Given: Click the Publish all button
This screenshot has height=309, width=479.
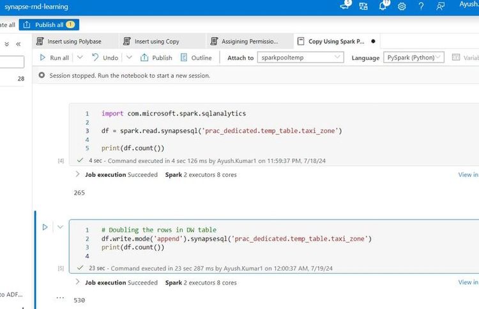Looking at the screenshot, I should tap(49, 25).
